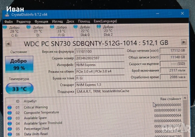Viewport: 195px width, 137px height.
Task: Go to previous disk with left arrow
Action: pos(8,44)
